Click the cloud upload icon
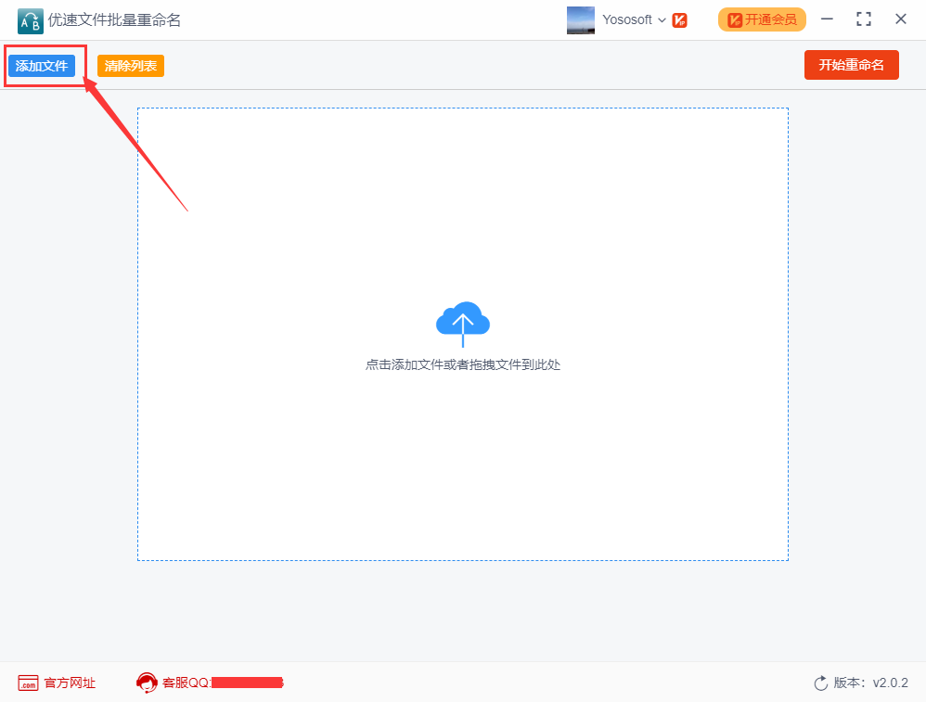This screenshot has height=702, width=926. 463,324
